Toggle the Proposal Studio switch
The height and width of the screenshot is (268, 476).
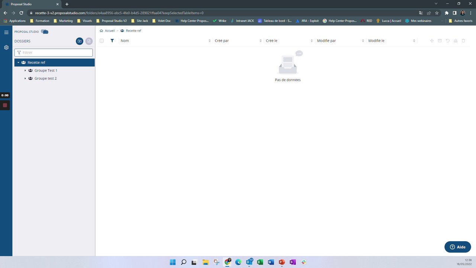[45, 32]
